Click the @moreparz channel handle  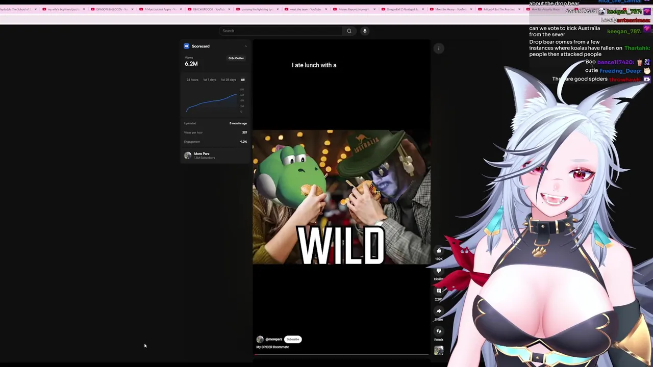click(274, 339)
